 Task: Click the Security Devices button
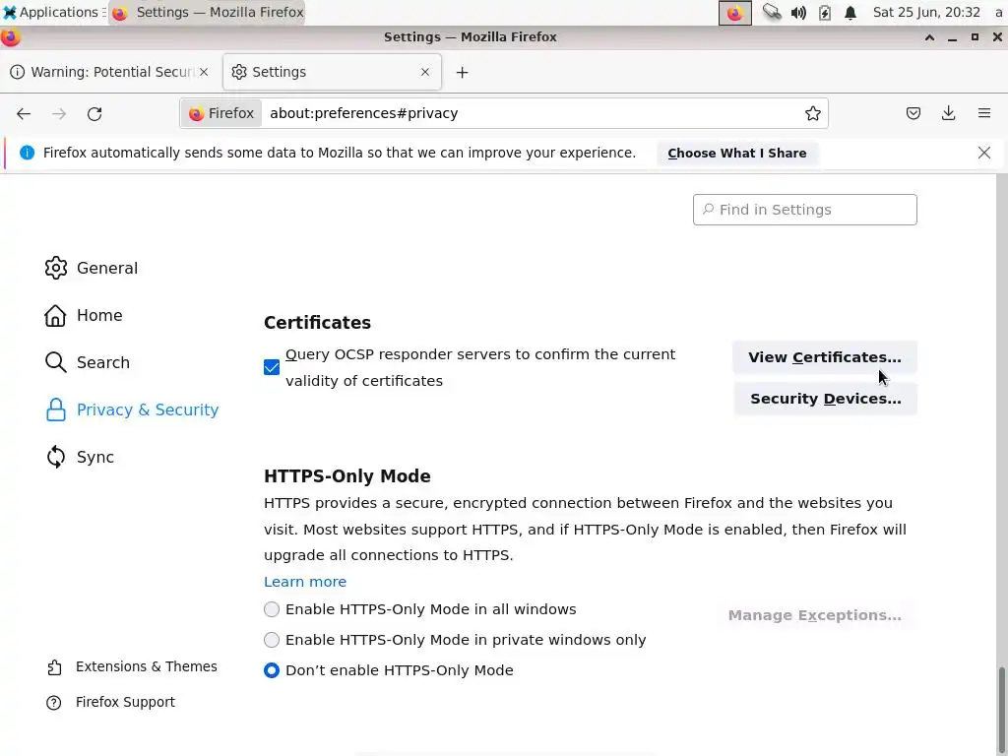coord(825,399)
